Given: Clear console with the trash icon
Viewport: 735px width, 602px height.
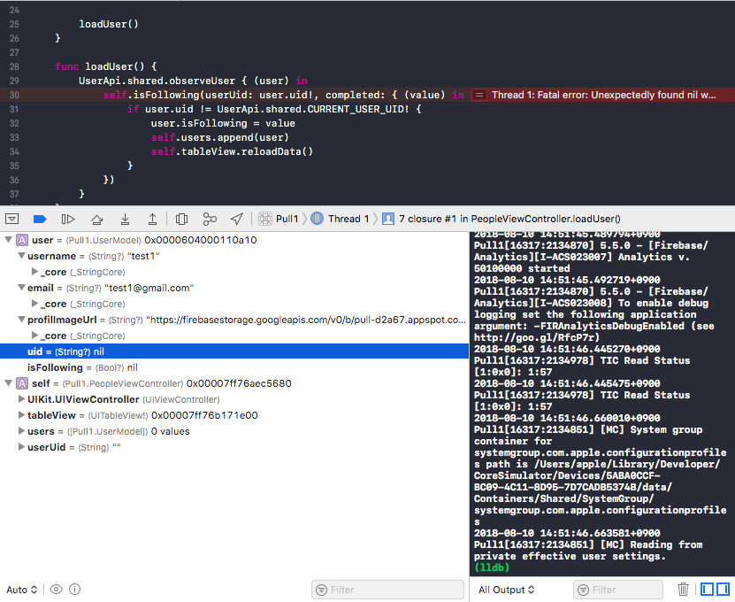Looking at the screenshot, I should [x=683, y=589].
